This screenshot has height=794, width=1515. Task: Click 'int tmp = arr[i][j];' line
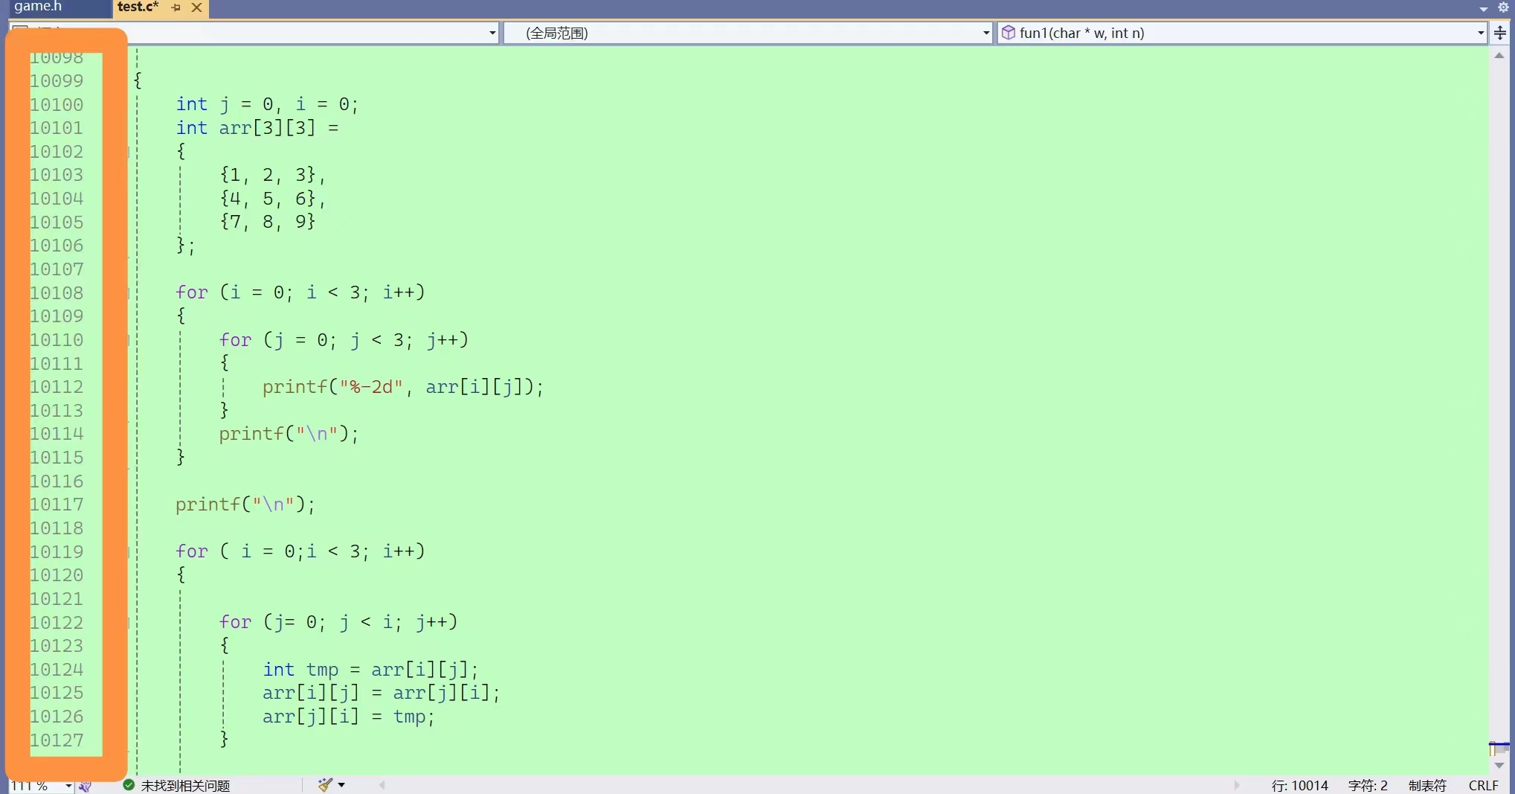point(370,670)
